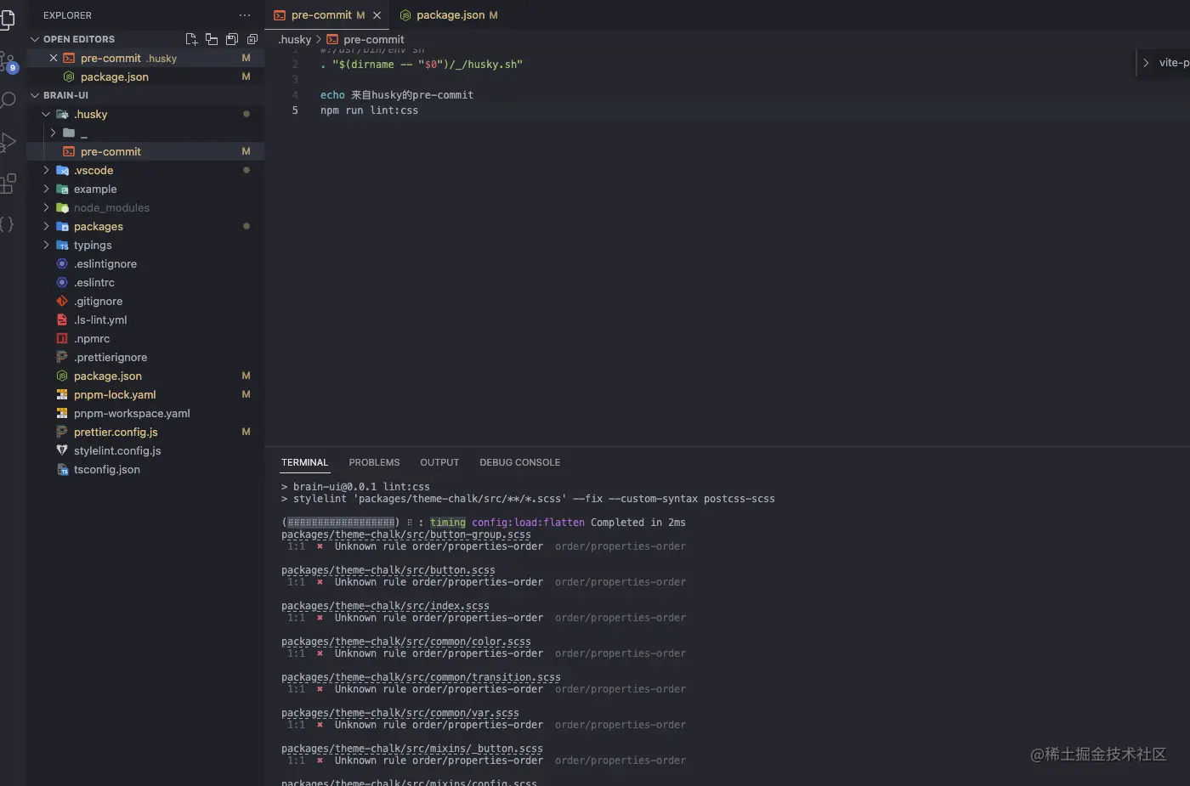Open the Extensions activity icon
This screenshot has height=786, width=1190.
click(8, 183)
